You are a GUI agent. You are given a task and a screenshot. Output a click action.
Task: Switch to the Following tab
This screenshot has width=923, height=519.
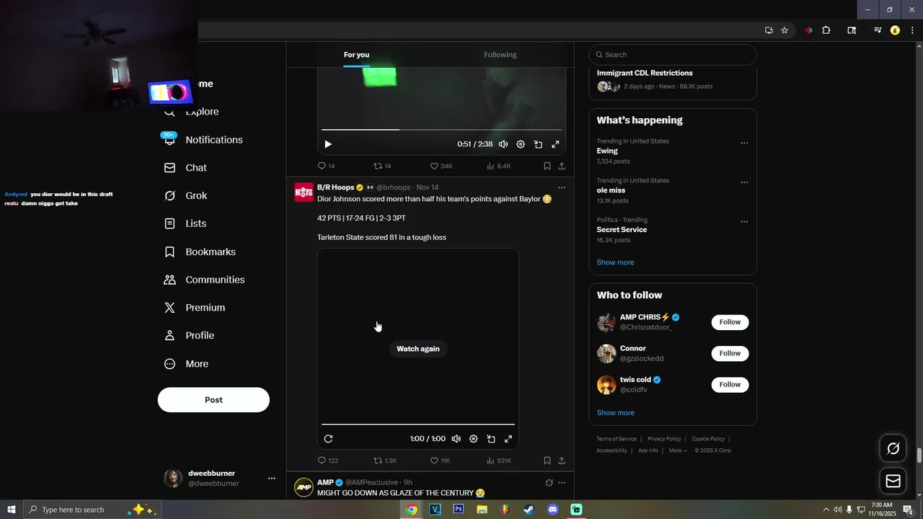tap(500, 55)
